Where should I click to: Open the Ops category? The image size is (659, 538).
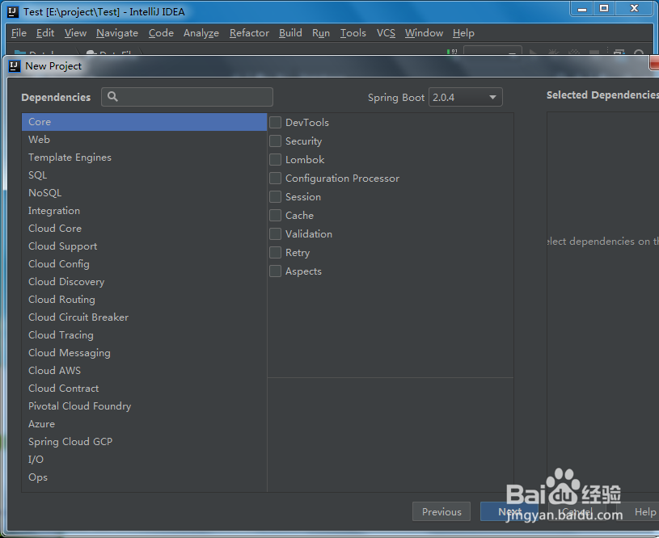[144, 477]
